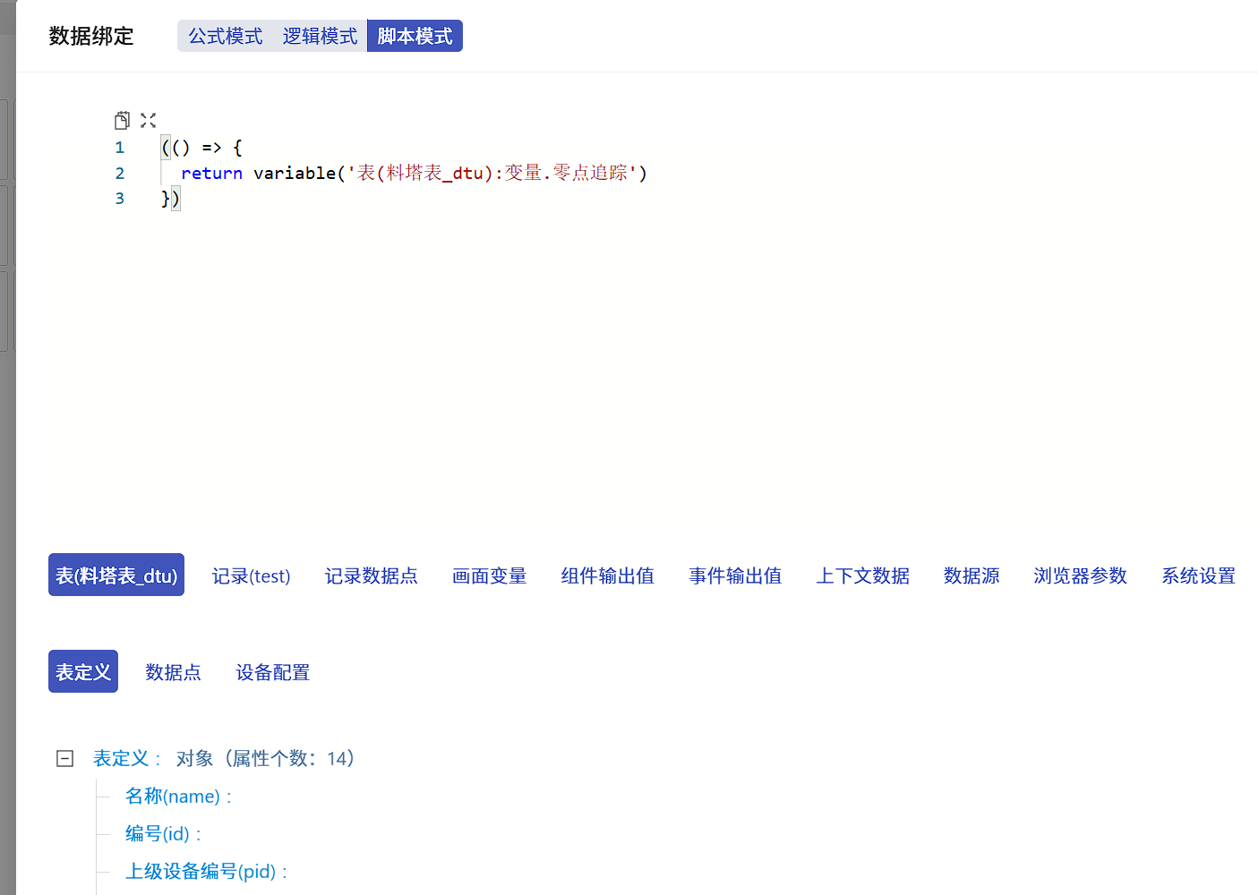Click line number 1 in the editor gutter
The width and height of the screenshot is (1258, 895).
pos(119,148)
